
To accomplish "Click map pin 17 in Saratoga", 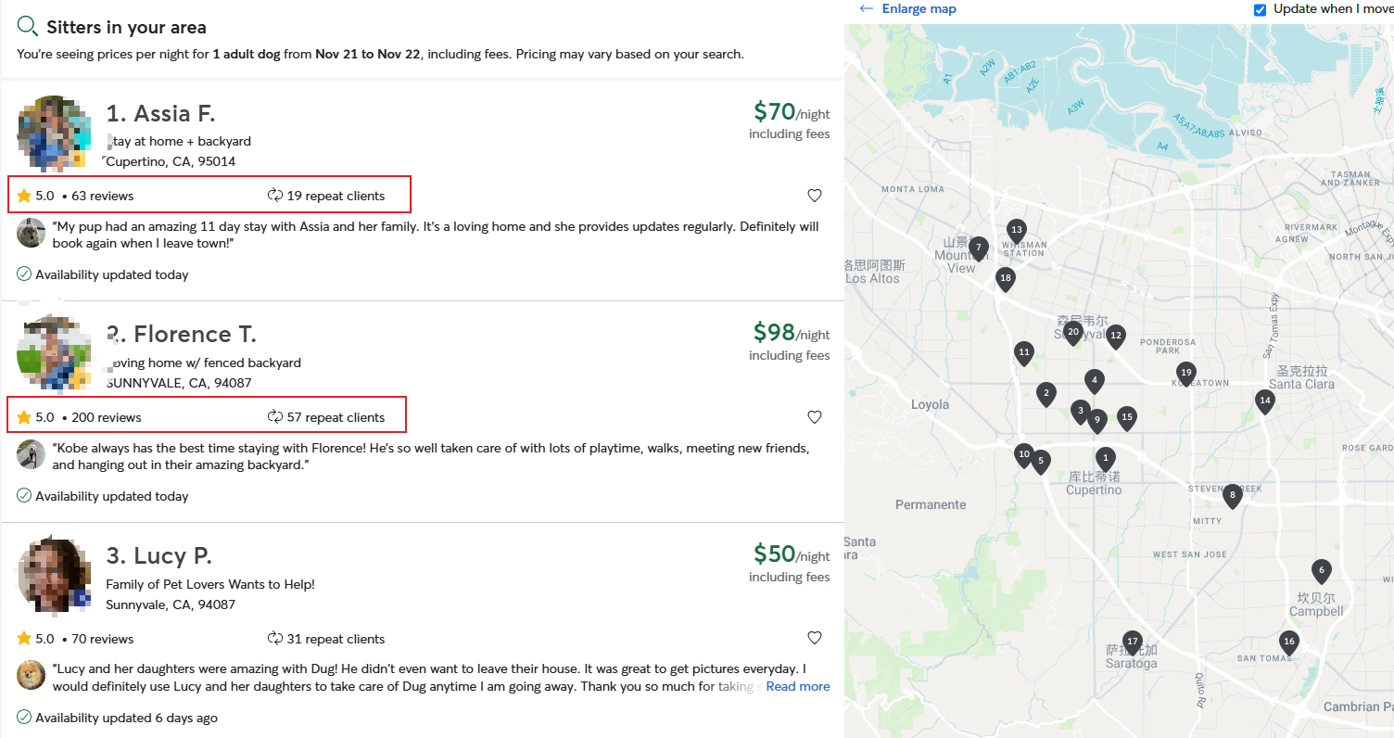I will click(x=1132, y=641).
